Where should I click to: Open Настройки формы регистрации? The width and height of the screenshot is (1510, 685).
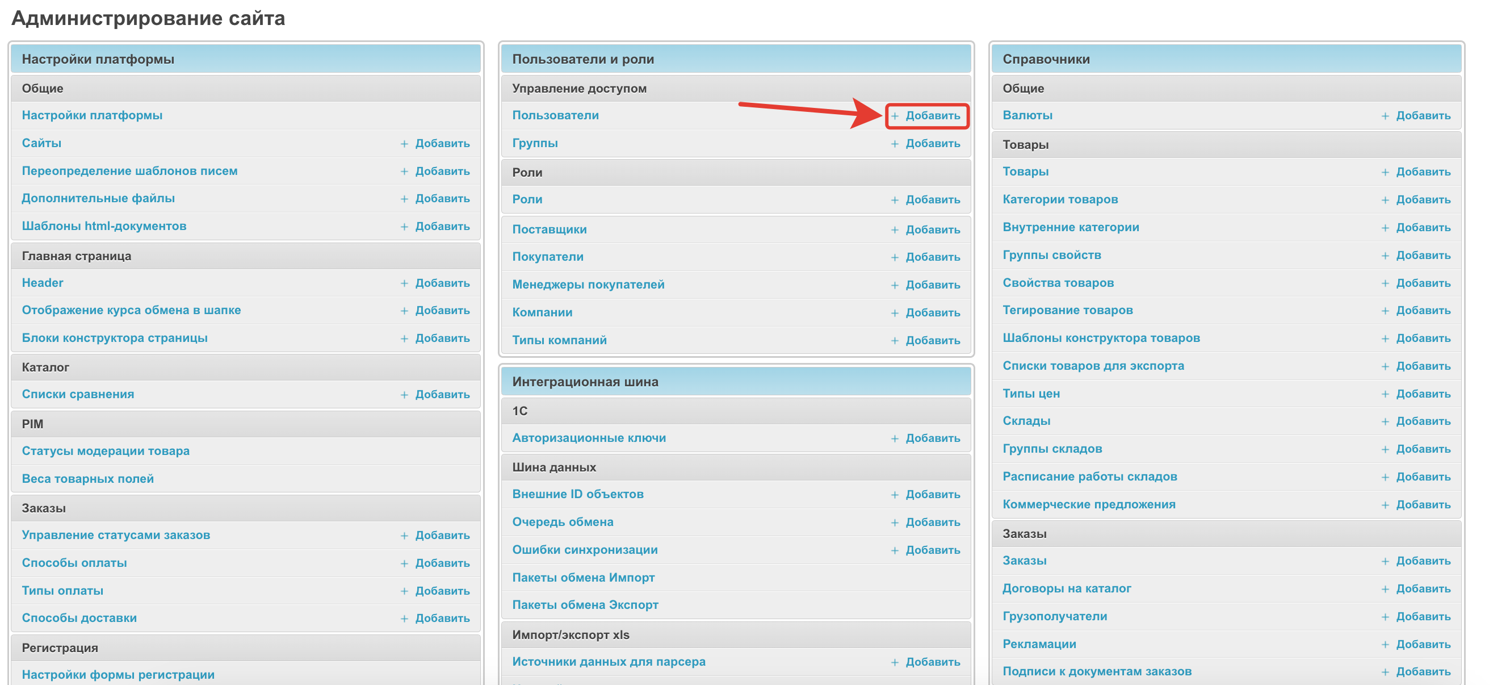pos(118,675)
